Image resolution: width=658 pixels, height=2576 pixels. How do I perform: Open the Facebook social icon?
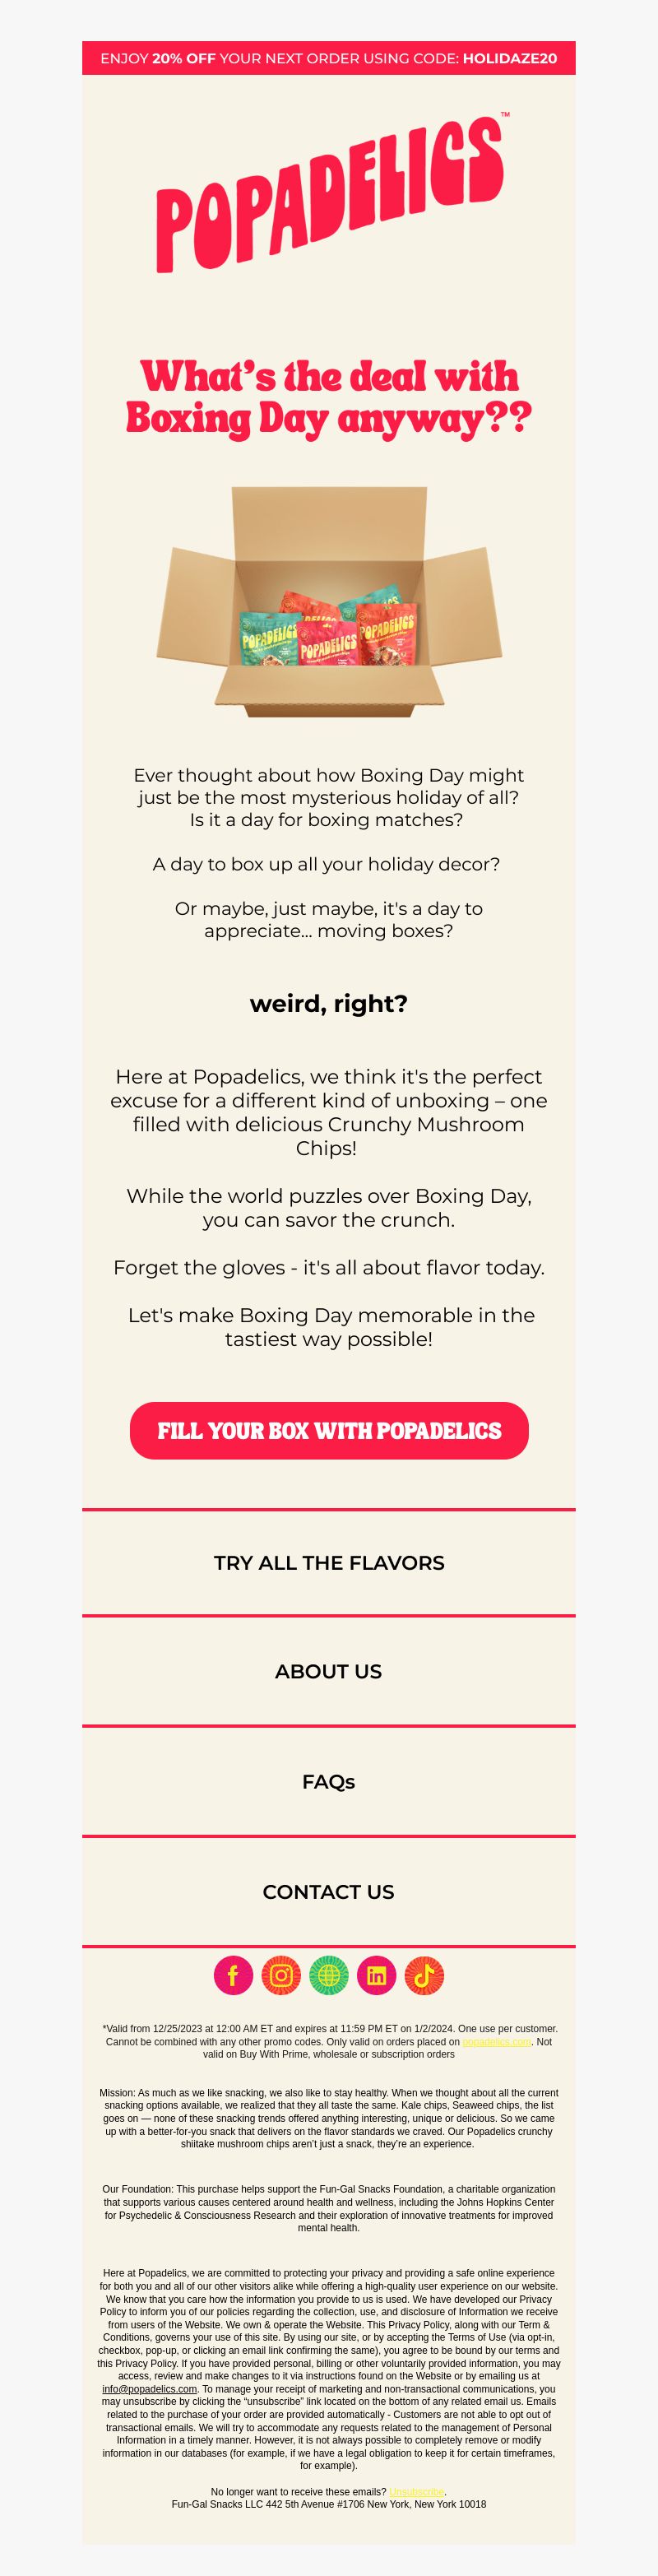pyautogui.click(x=233, y=1975)
